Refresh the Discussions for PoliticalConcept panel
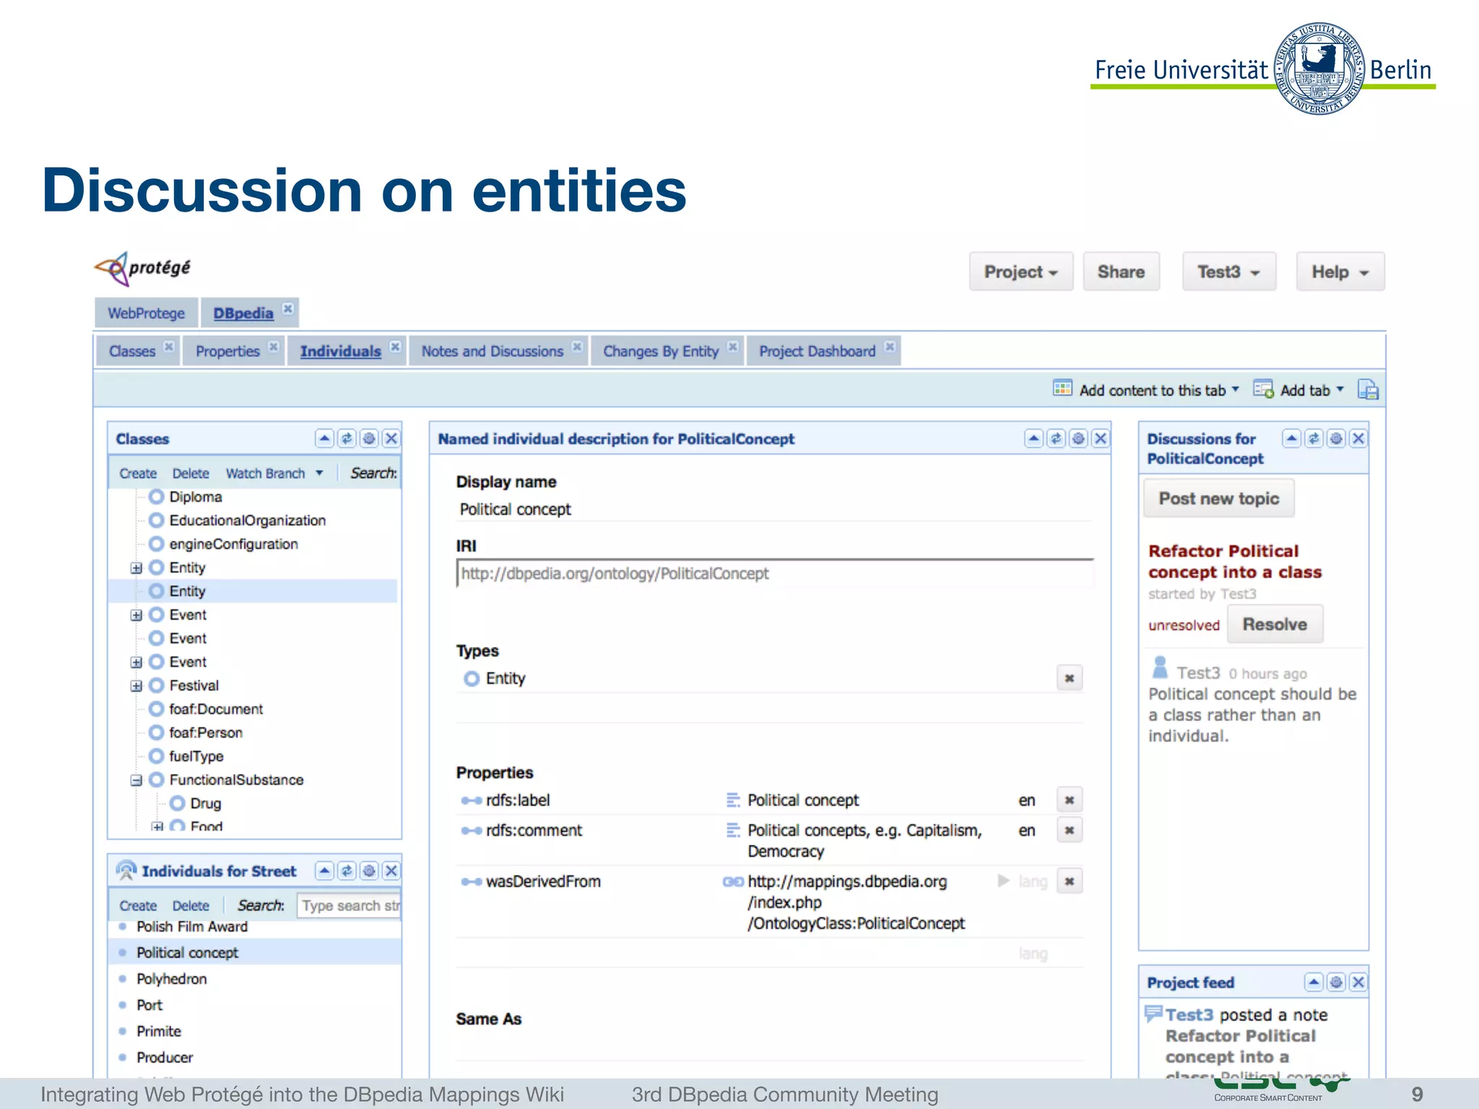Image resolution: width=1479 pixels, height=1109 pixels. [x=1314, y=438]
